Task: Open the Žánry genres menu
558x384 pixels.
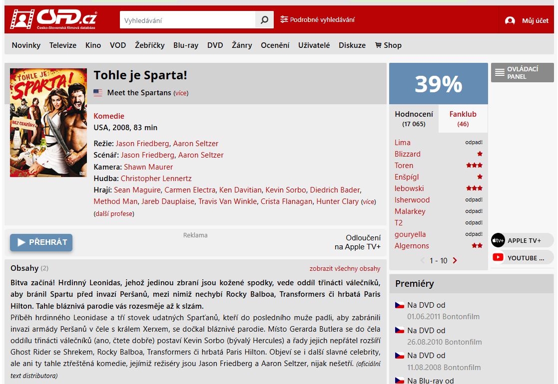Action: pos(242,45)
